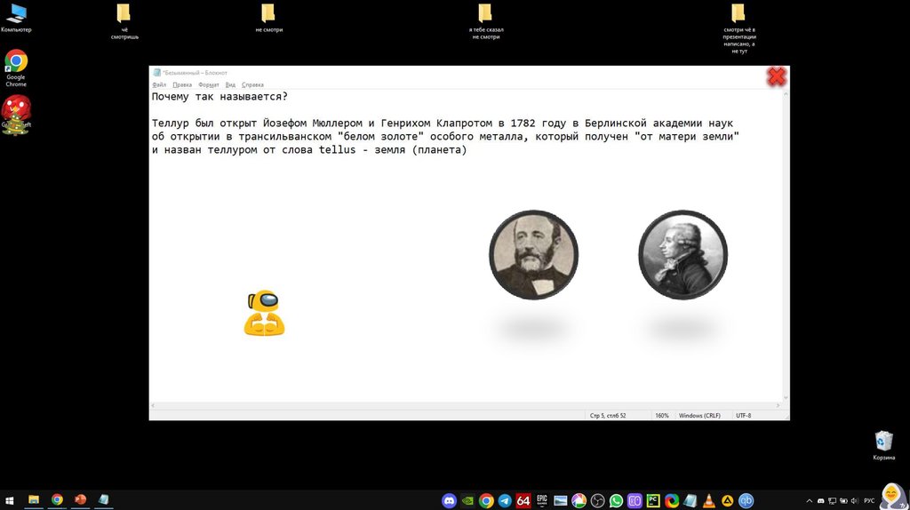Launch Discord from the taskbar

449,500
